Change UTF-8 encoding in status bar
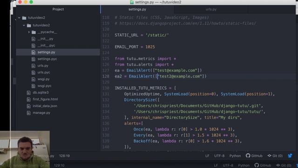This screenshot has width=298, height=168. point(219,156)
